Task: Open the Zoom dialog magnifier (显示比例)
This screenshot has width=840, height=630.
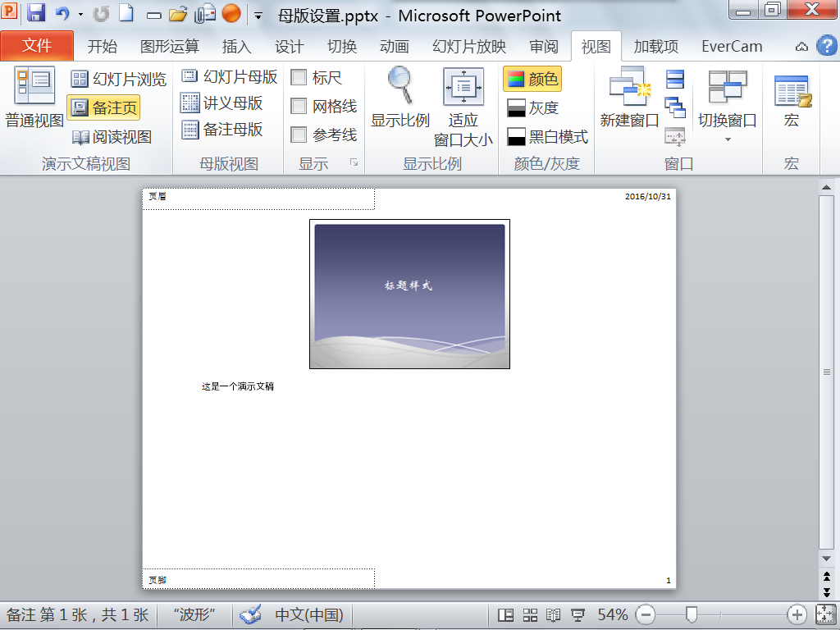Action: (x=400, y=98)
